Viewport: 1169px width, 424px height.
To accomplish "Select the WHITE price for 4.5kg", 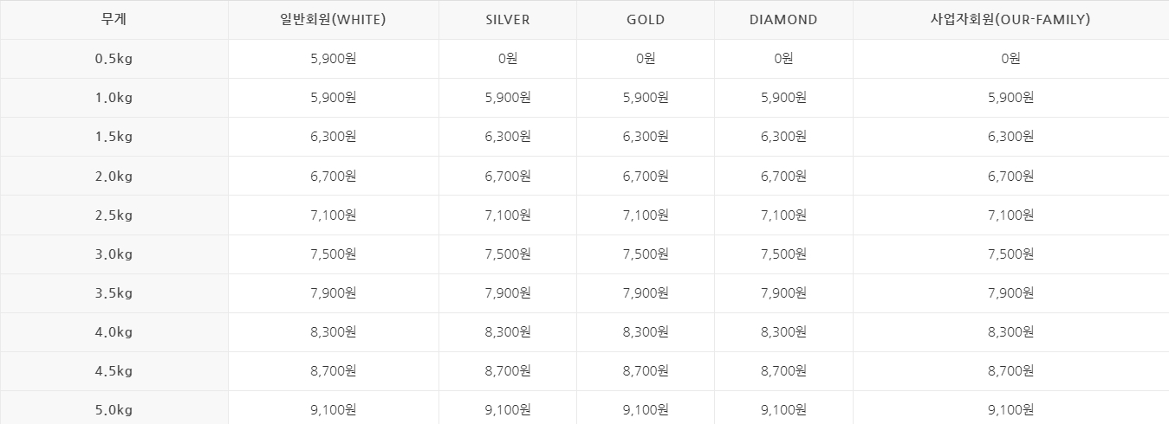I will 334,371.
